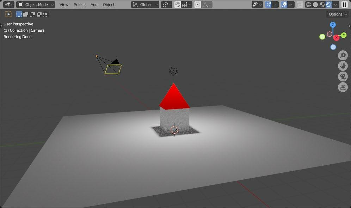Toggle the show overlays button
Image resolution: width=351 pixels, height=208 pixels.
(x=284, y=5)
